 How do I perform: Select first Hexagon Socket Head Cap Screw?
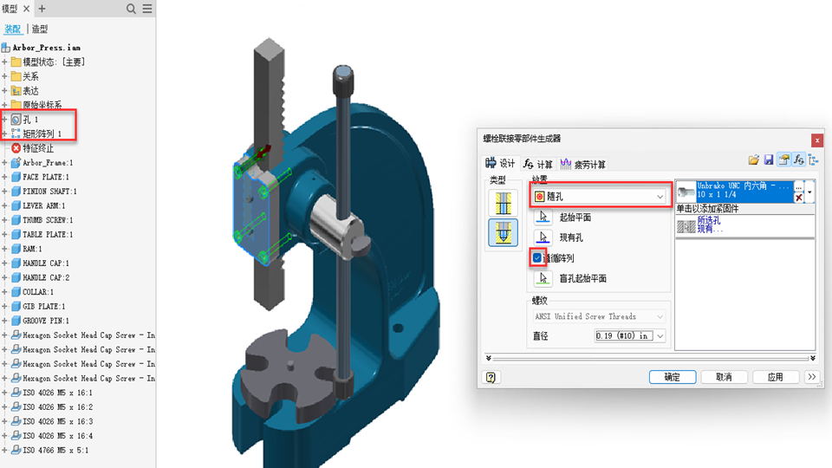point(88,335)
